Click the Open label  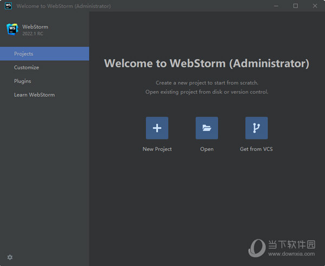click(x=207, y=150)
